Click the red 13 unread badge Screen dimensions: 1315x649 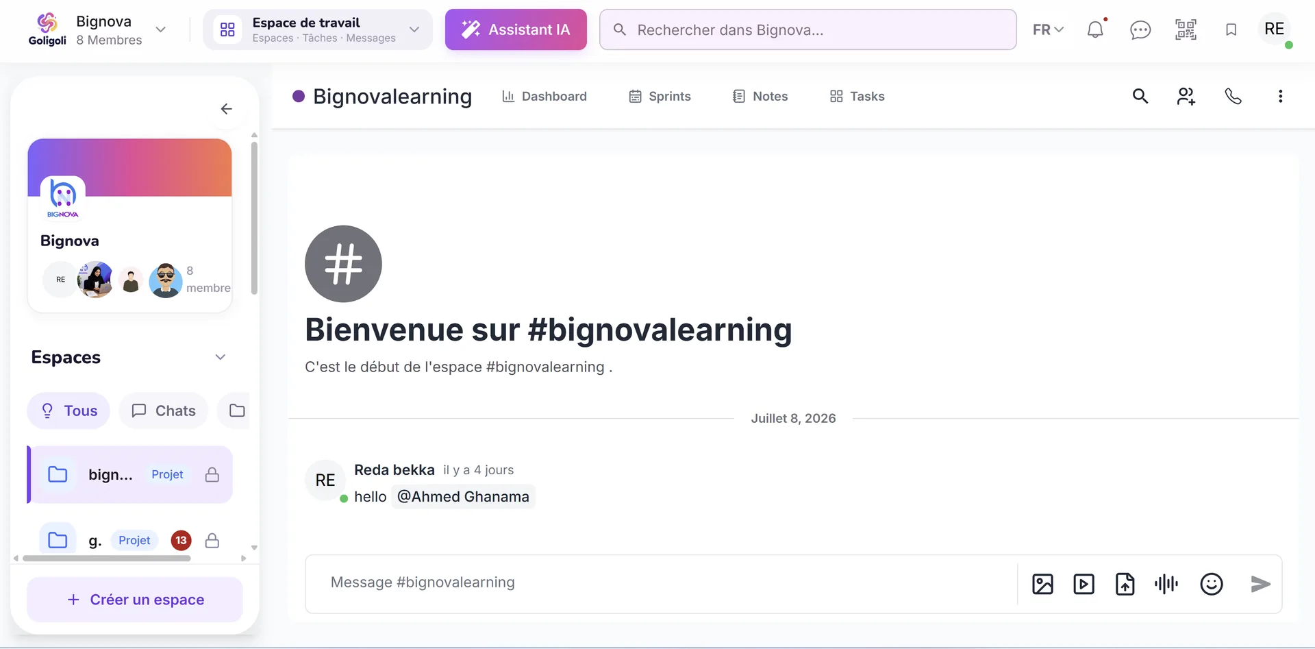(181, 540)
